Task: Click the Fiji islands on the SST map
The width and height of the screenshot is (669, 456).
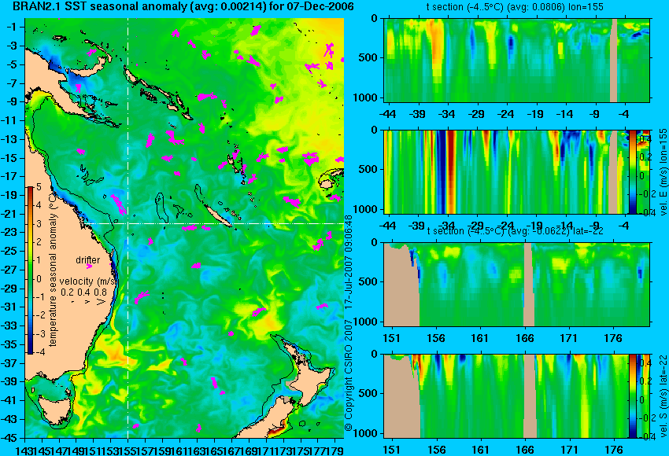Action: [x=331, y=178]
